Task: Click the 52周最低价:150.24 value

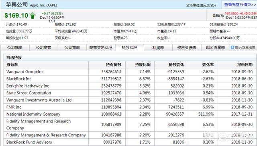Action: [x=224, y=24]
